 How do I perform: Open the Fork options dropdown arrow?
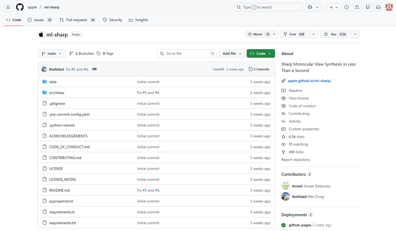[314, 34]
